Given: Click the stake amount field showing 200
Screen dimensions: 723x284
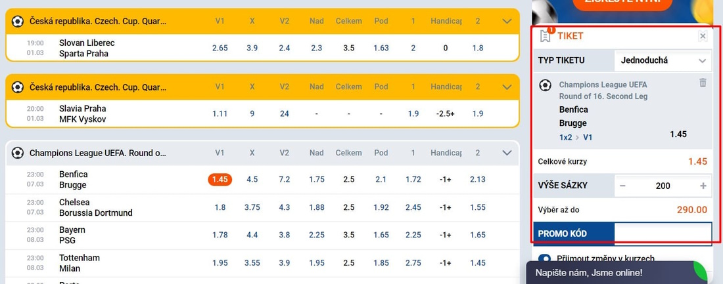Looking at the screenshot, I should click(x=663, y=186).
